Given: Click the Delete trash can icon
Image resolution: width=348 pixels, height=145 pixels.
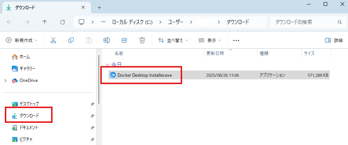Looking at the screenshot, I should [142, 40].
